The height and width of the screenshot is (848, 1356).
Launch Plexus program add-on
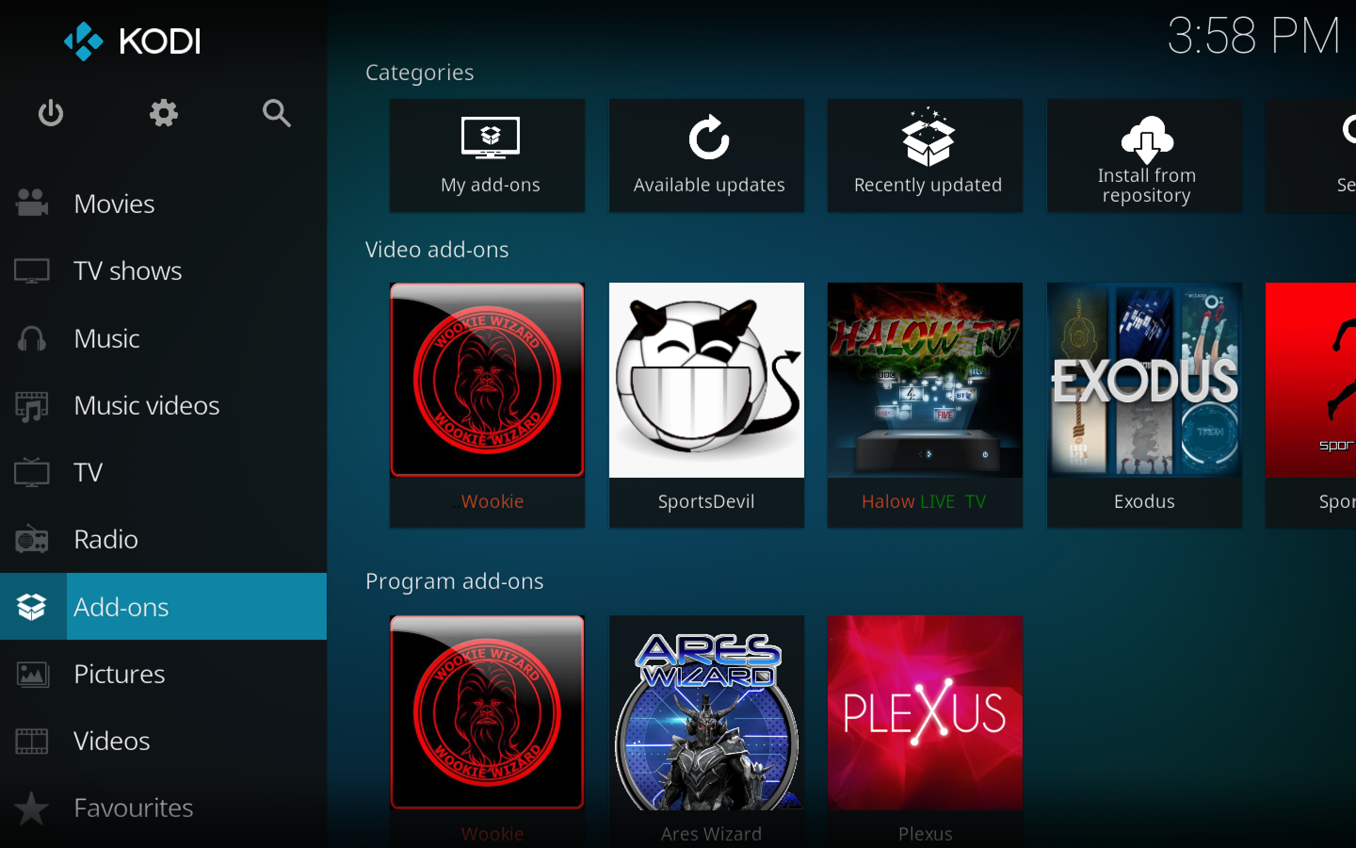(925, 713)
